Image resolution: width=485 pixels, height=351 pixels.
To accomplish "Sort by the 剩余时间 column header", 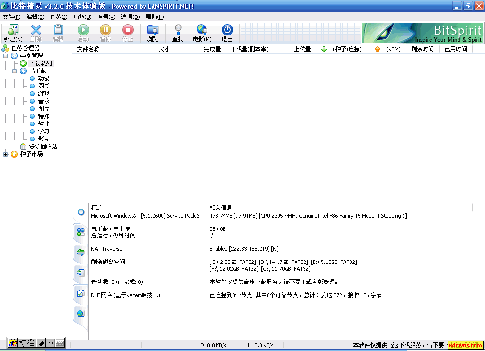I will pyautogui.click(x=422, y=49).
